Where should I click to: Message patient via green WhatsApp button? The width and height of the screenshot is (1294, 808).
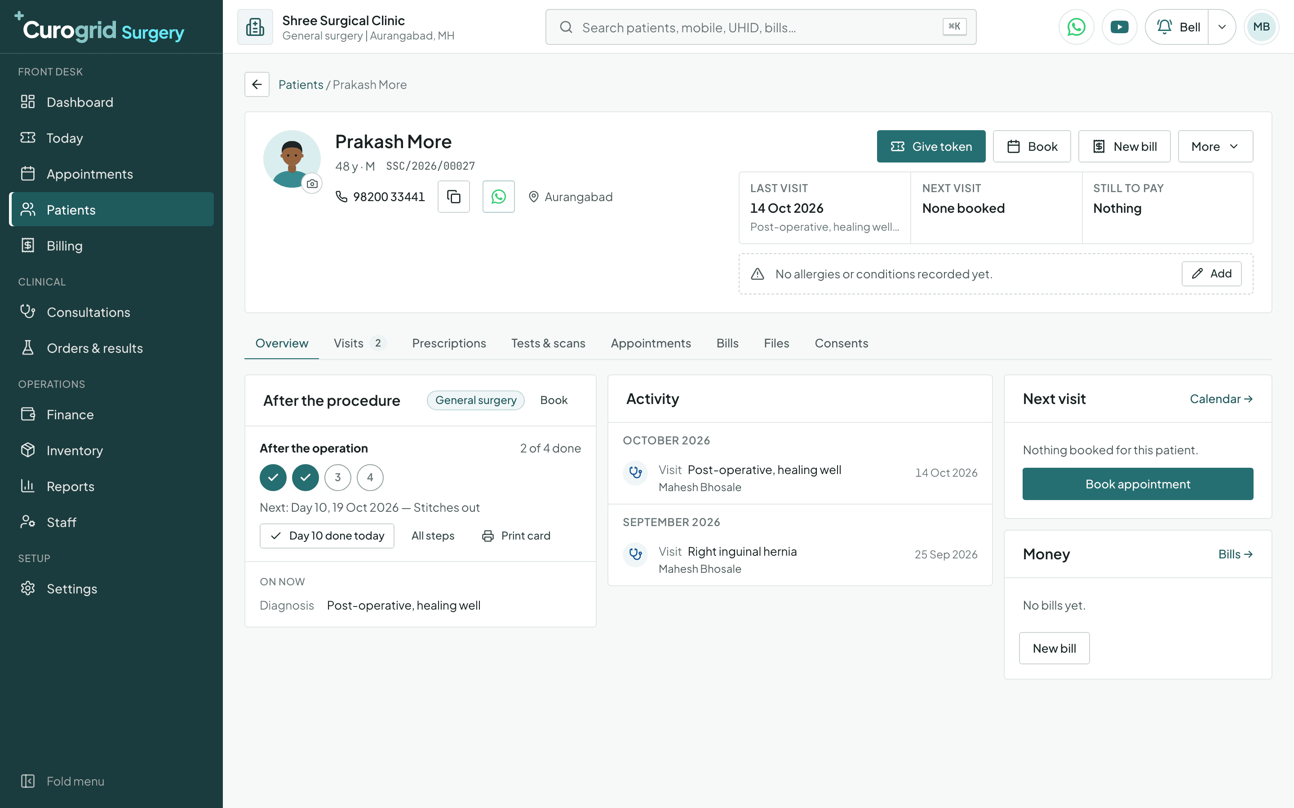tap(498, 197)
